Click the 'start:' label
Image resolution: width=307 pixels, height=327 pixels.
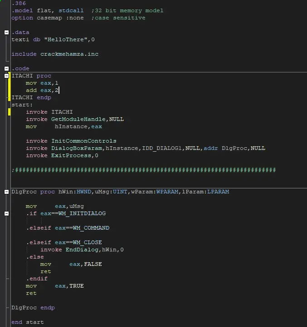point(22,105)
